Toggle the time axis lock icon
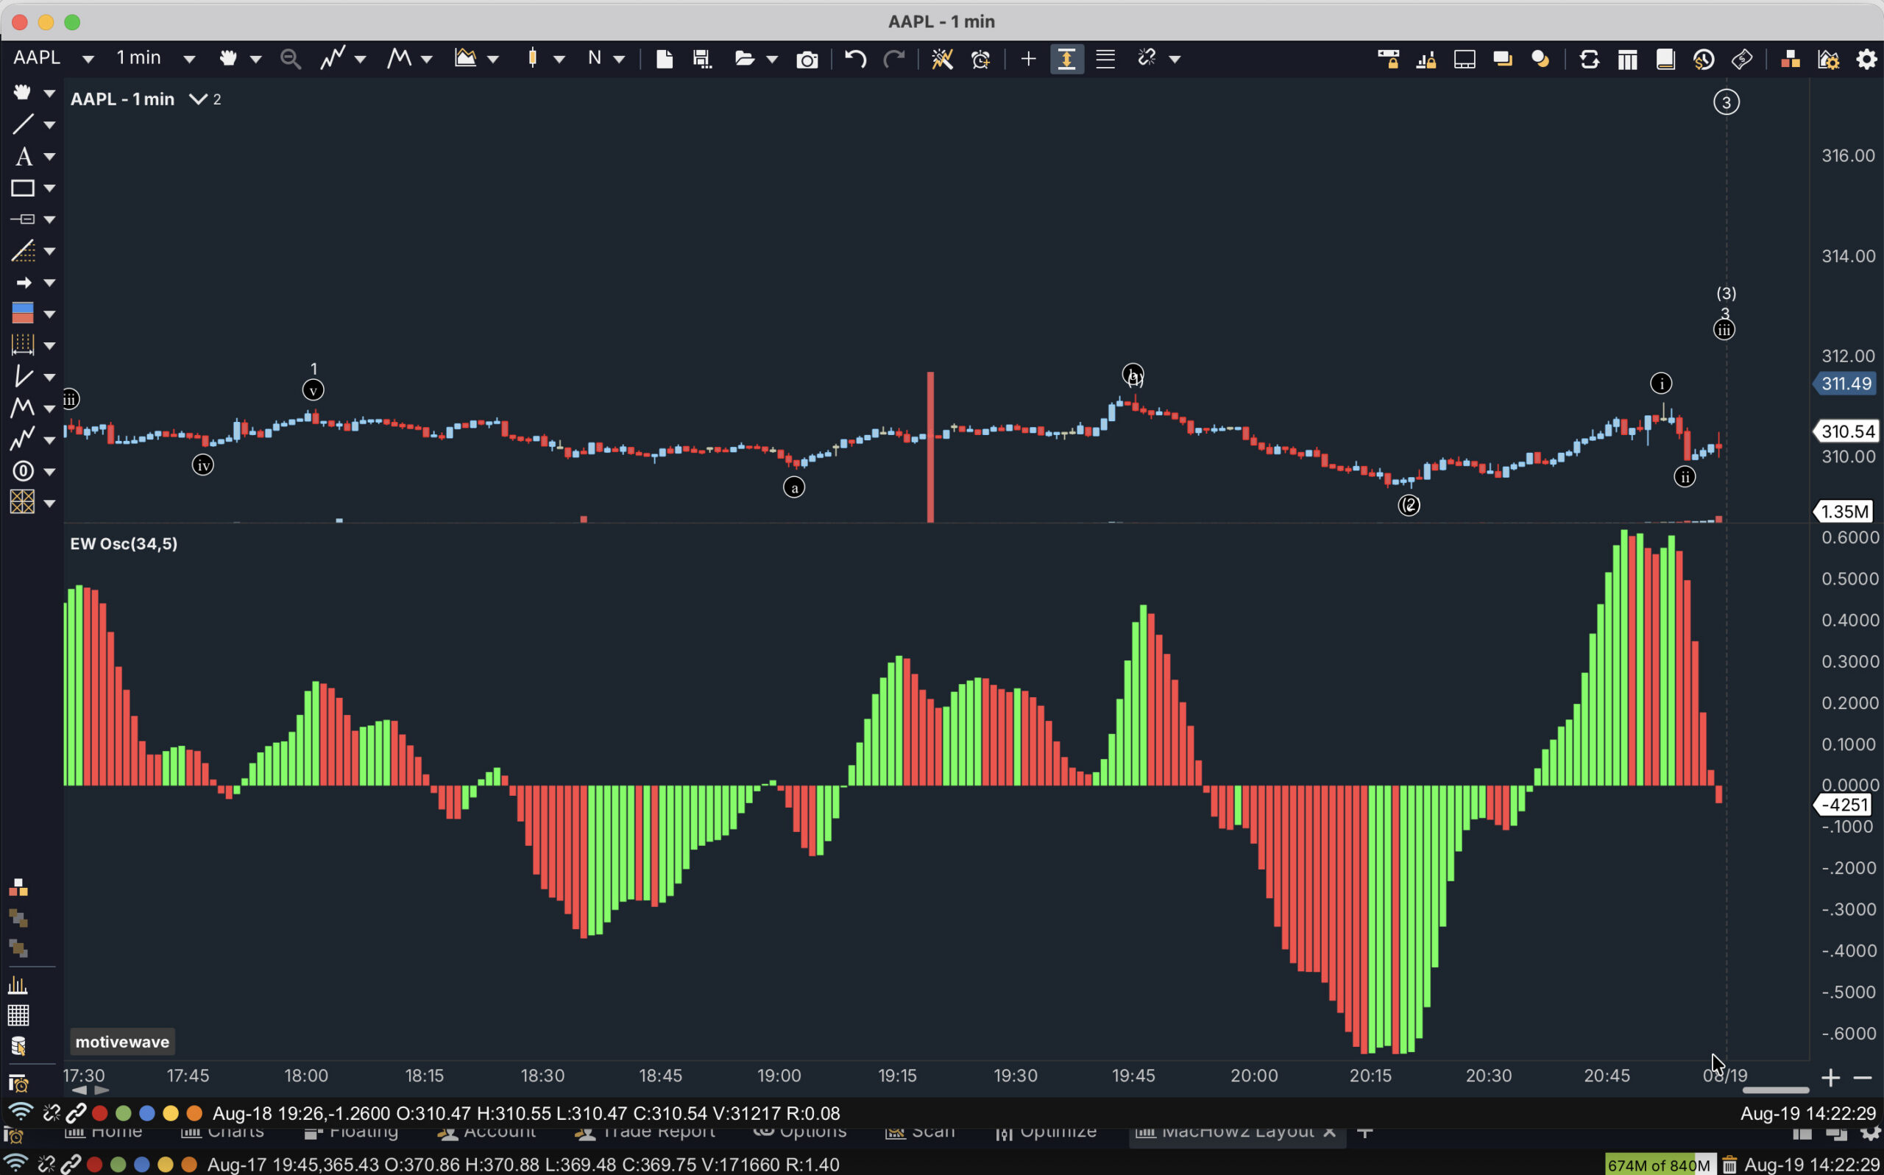 [1388, 59]
